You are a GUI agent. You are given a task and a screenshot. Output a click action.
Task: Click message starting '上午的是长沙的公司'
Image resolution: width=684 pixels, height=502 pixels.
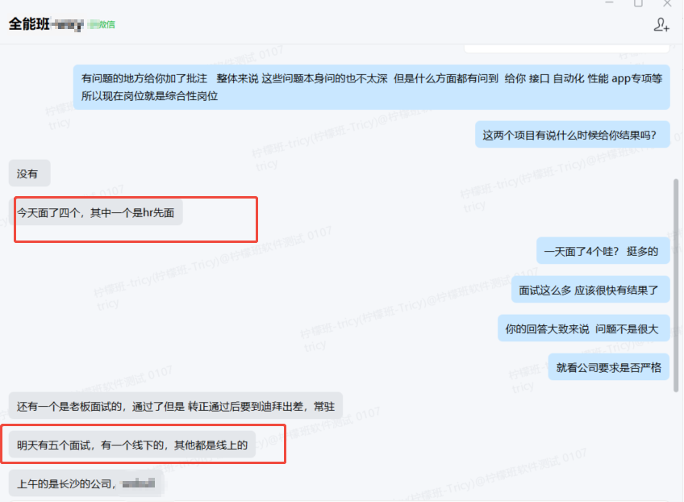(85, 483)
